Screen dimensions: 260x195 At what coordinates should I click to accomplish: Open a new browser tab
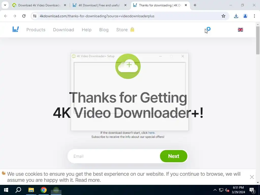[195, 5]
